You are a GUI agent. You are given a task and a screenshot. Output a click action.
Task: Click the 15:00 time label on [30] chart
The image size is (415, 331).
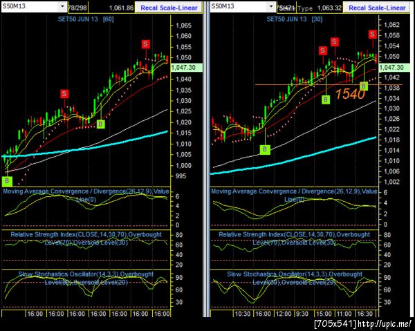324,314
